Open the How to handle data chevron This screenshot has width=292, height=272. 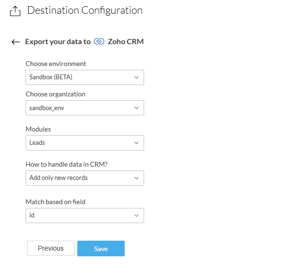pyautogui.click(x=137, y=178)
